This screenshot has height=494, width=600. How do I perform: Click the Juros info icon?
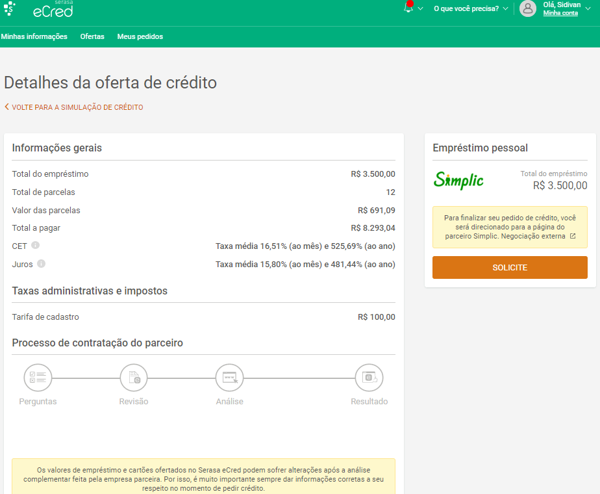[x=42, y=263]
